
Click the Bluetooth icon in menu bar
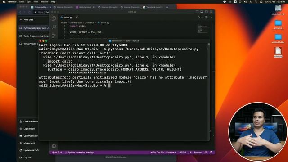tap(251, 2)
